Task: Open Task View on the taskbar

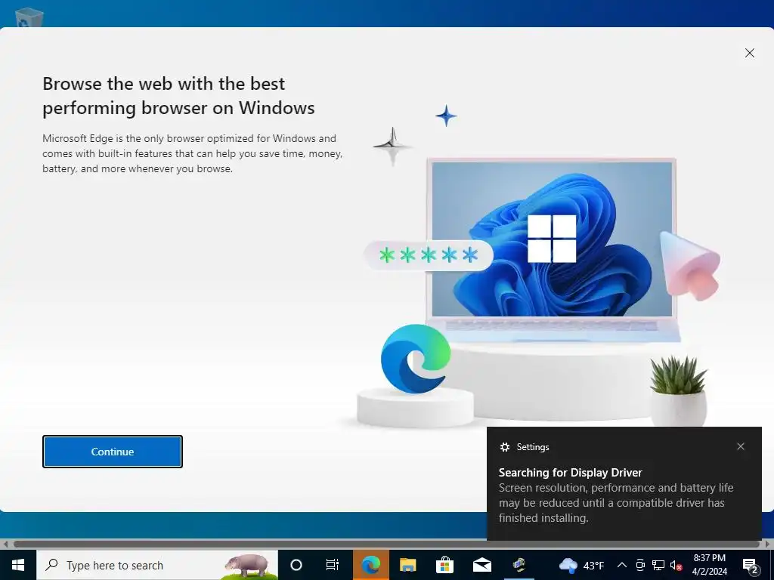Action: tap(333, 565)
